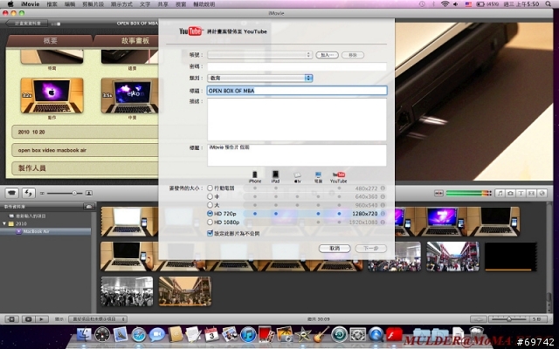
Task: Select the grayscale crowd clip thumbnail
Action: (x=127, y=291)
